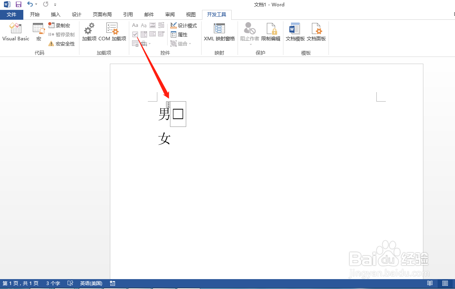
Task: Click the redo/repeat button
Action: tap(45, 4)
